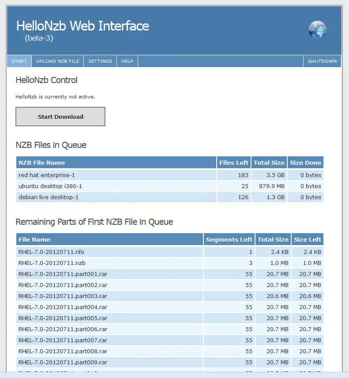
Task: Open the START tab
Action: coord(19,61)
